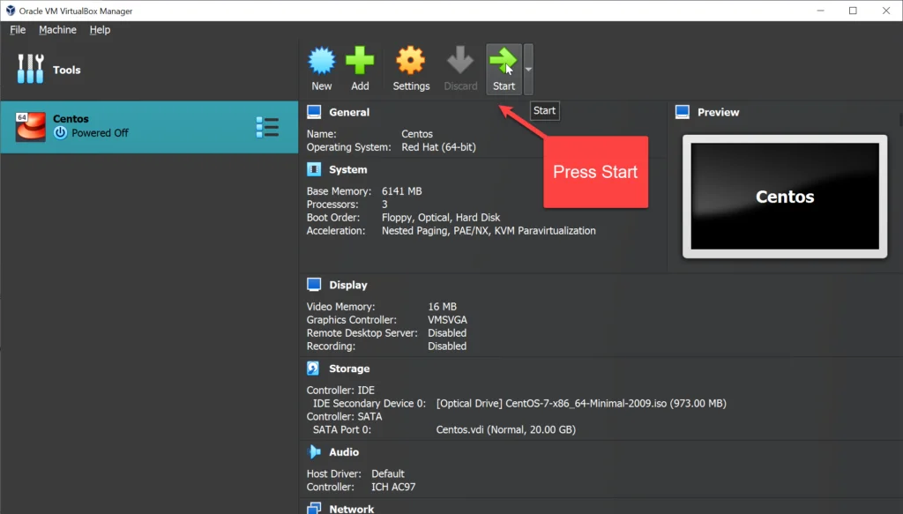
Task: Click the General section icon
Action: point(312,111)
